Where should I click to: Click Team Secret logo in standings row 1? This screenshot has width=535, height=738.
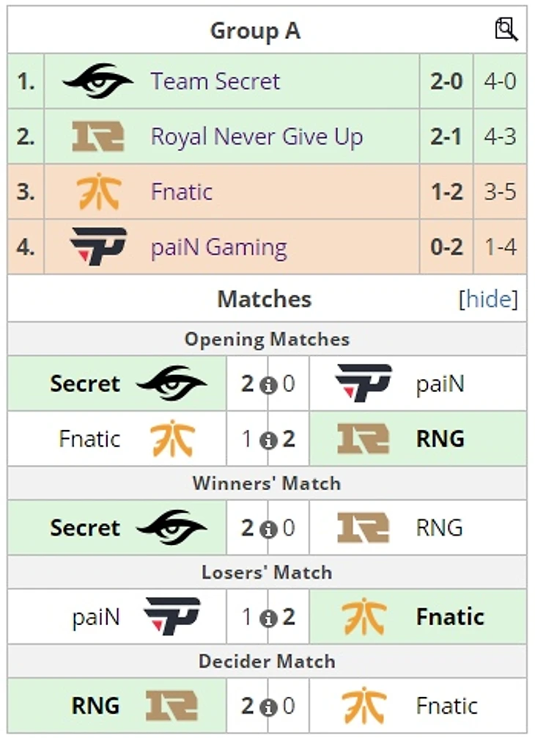(x=98, y=81)
